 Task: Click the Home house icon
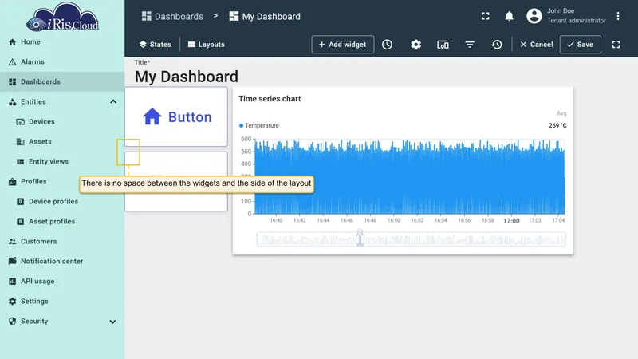[12, 42]
